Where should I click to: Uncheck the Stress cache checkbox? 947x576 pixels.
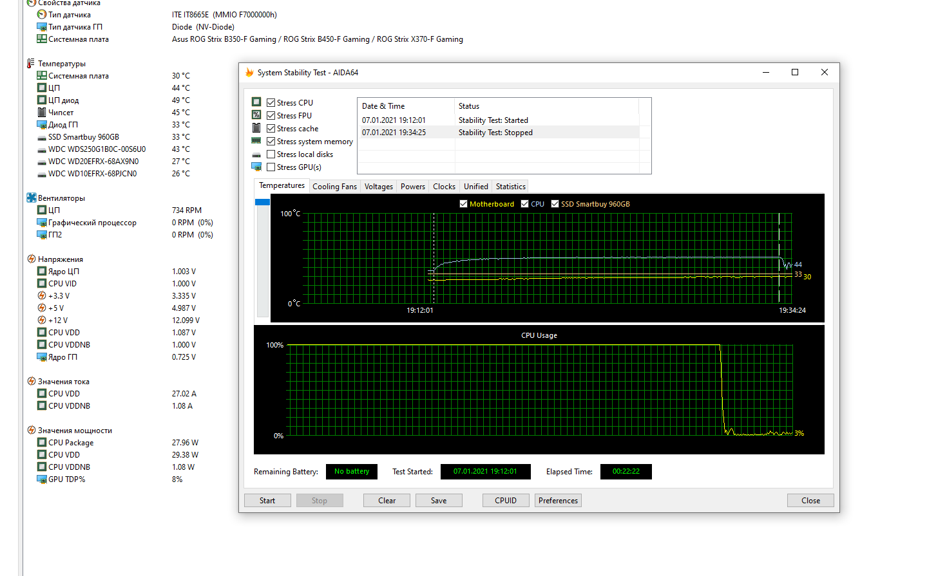271,128
